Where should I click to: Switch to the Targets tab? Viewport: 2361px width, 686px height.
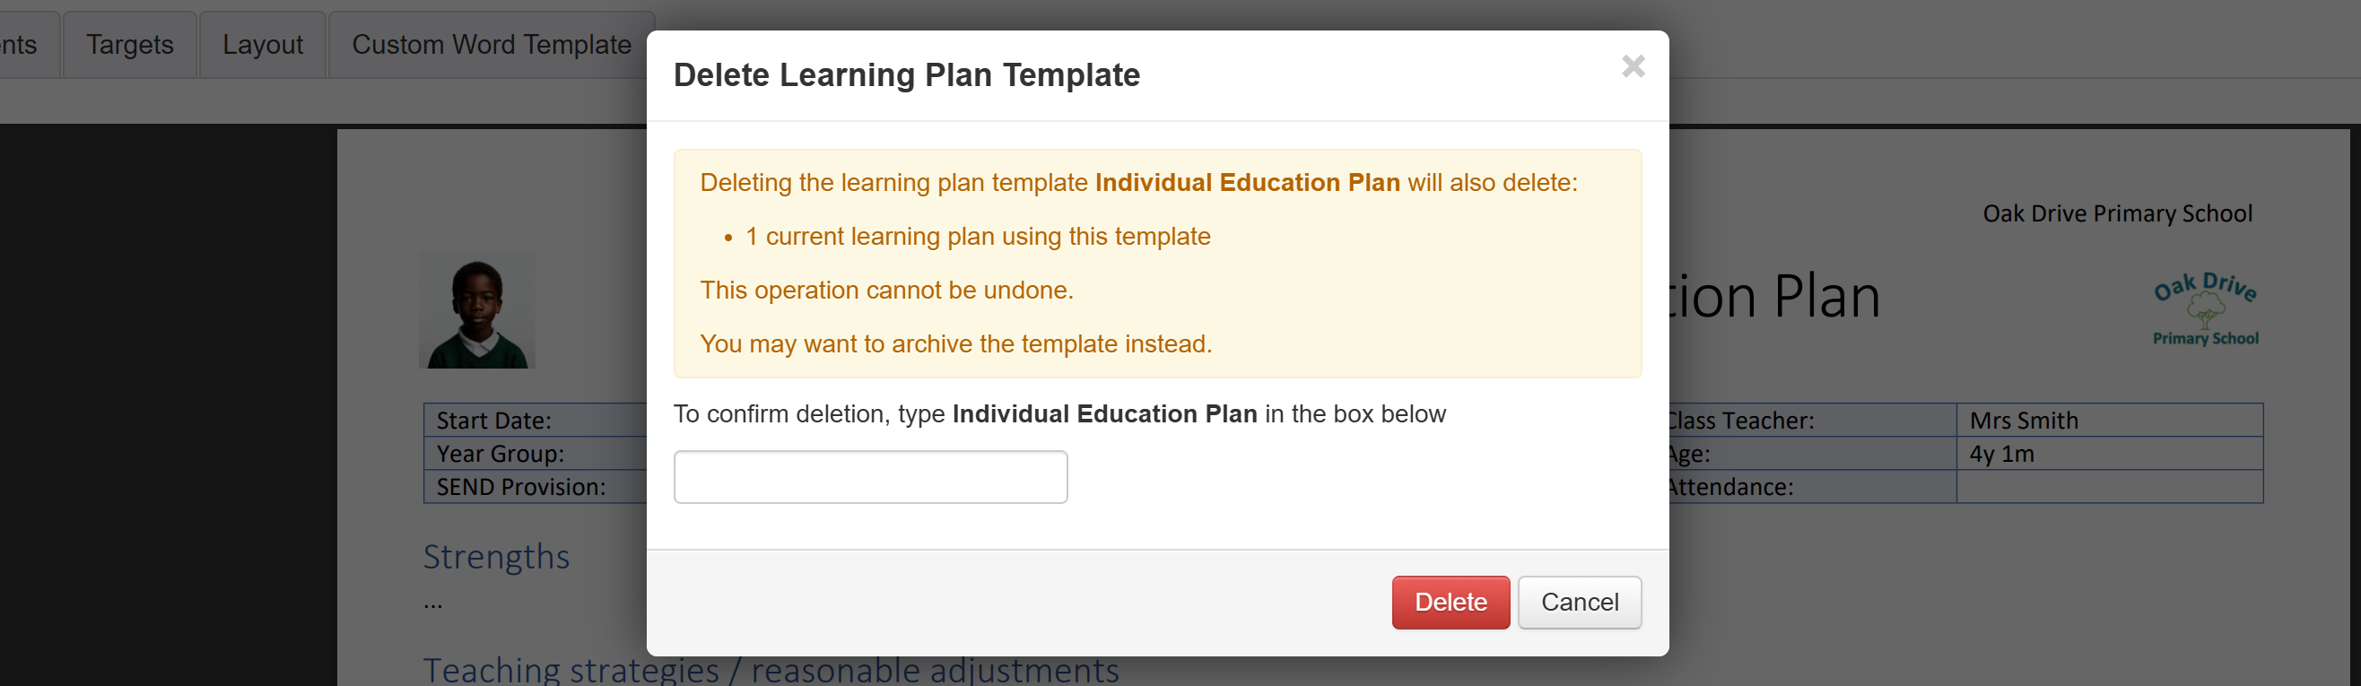129,44
